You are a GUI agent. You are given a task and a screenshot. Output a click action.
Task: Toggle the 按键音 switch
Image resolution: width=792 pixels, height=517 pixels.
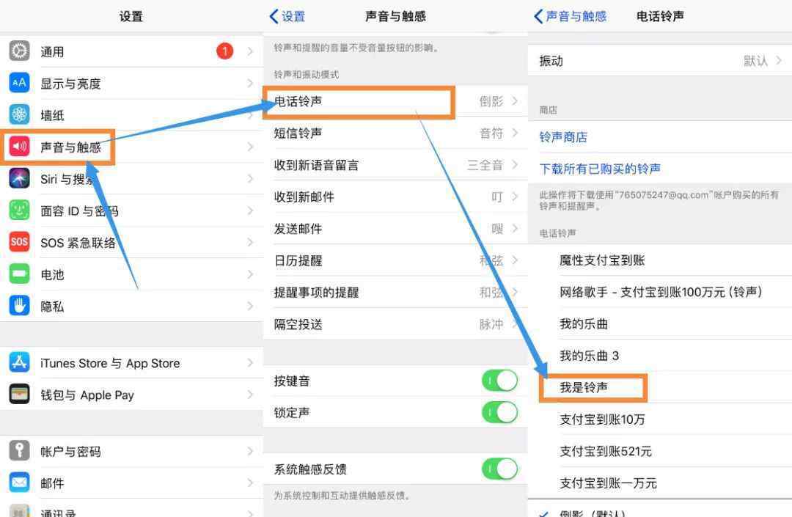point(499,381)
